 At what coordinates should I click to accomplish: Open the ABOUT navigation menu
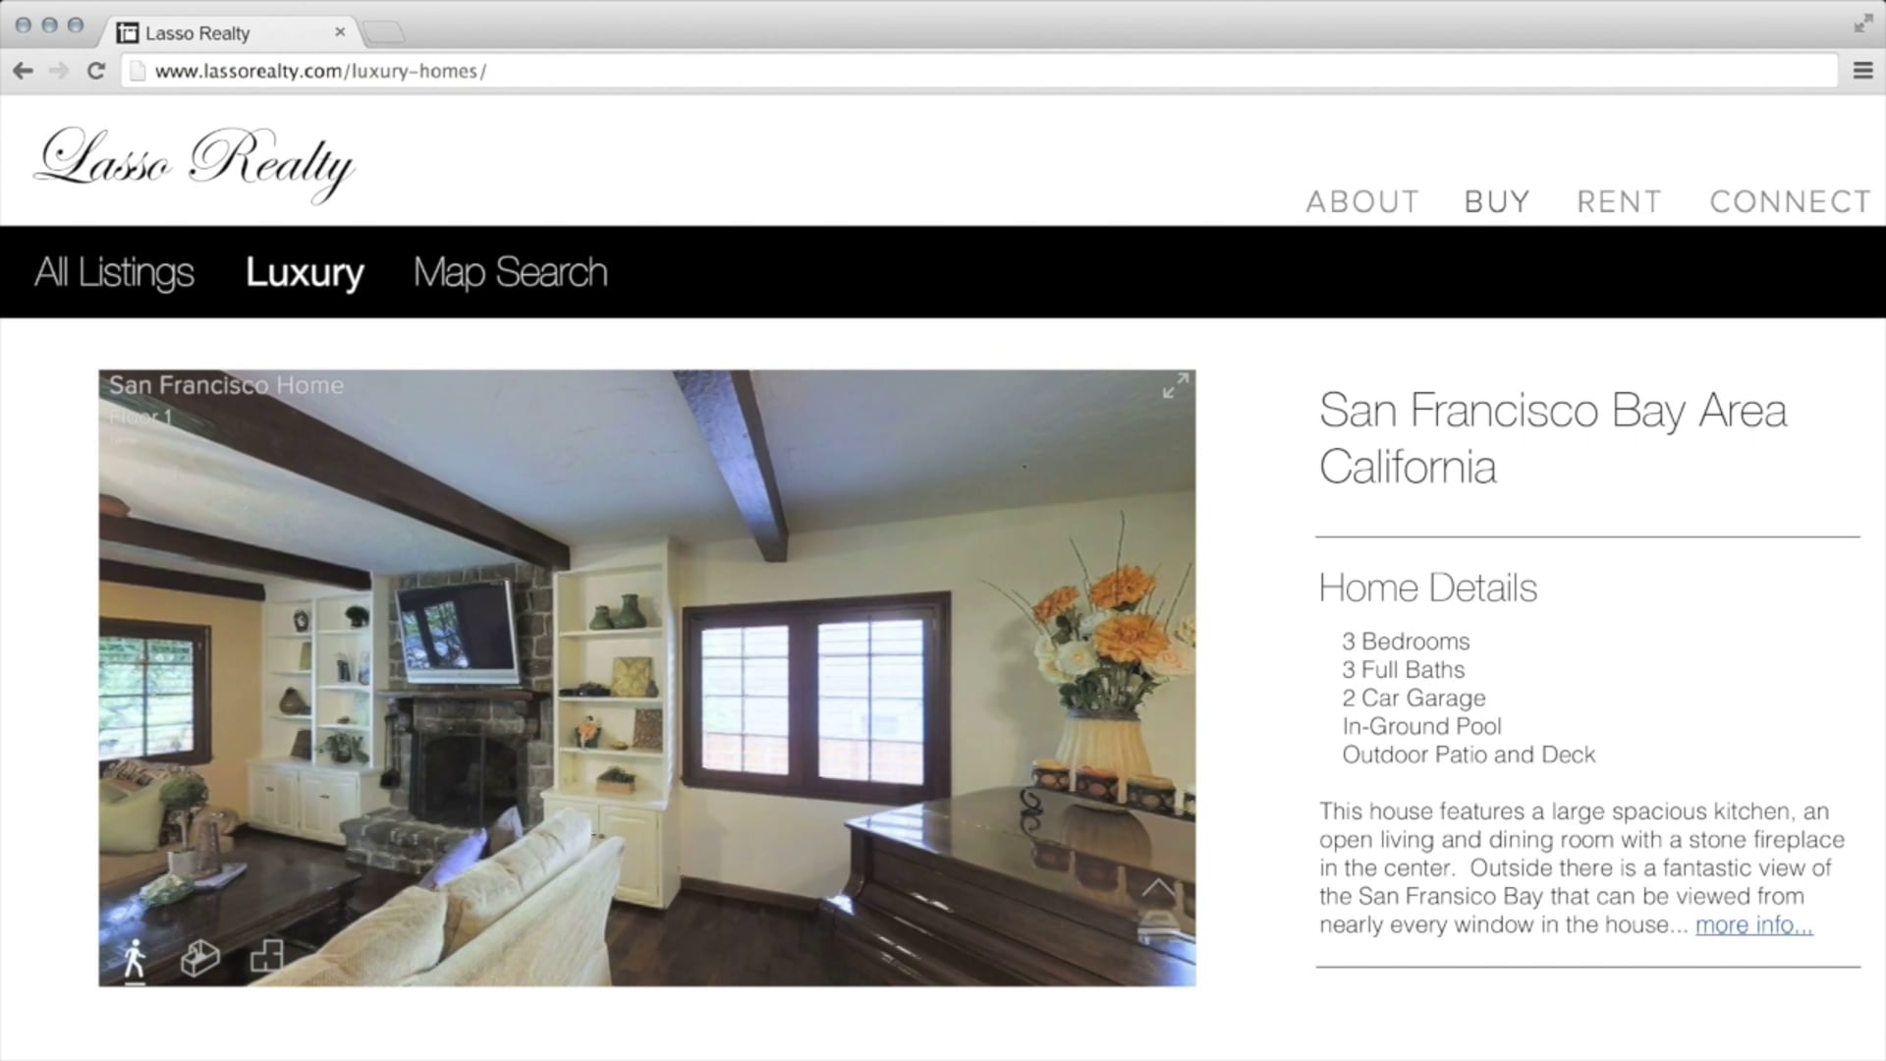click(1362, 201)
